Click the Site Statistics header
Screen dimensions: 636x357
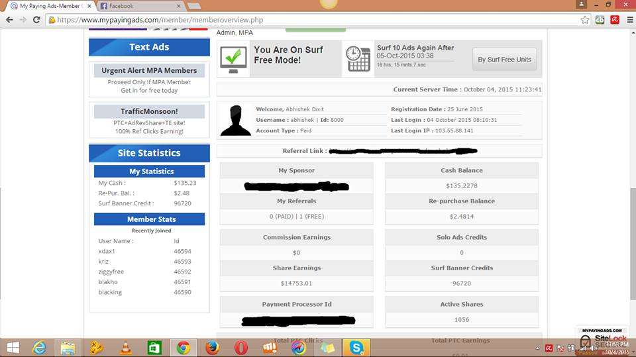149,153
